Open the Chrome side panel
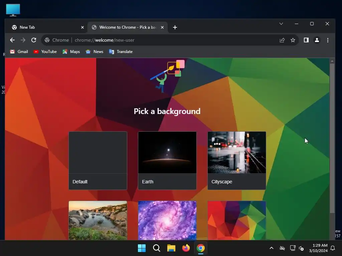Viewport: 342px width, 256px height. point(306,40)
